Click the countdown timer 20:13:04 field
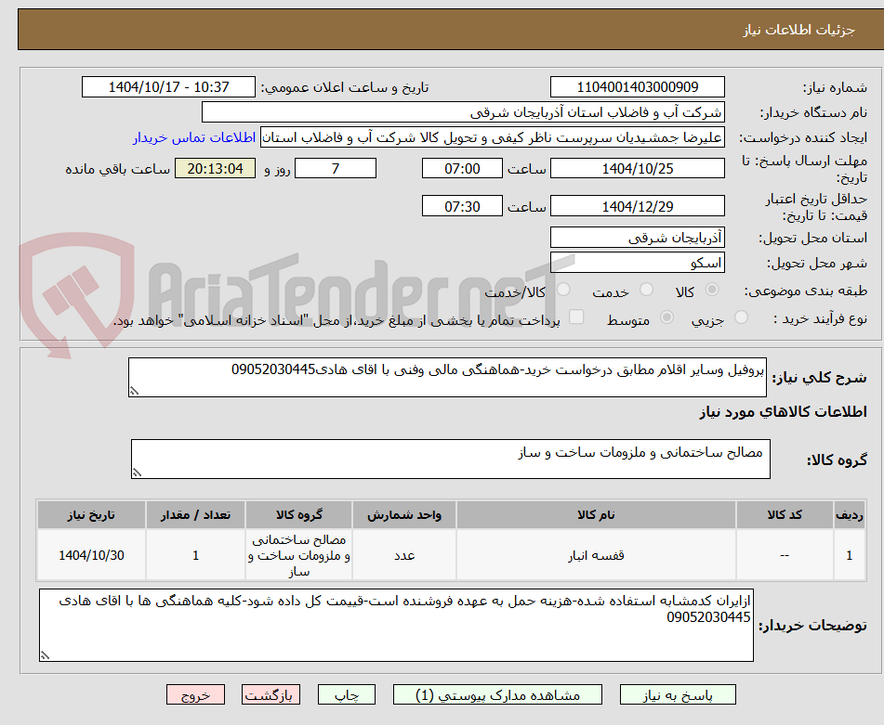This screenshot has height=725, width=884. 215,168
